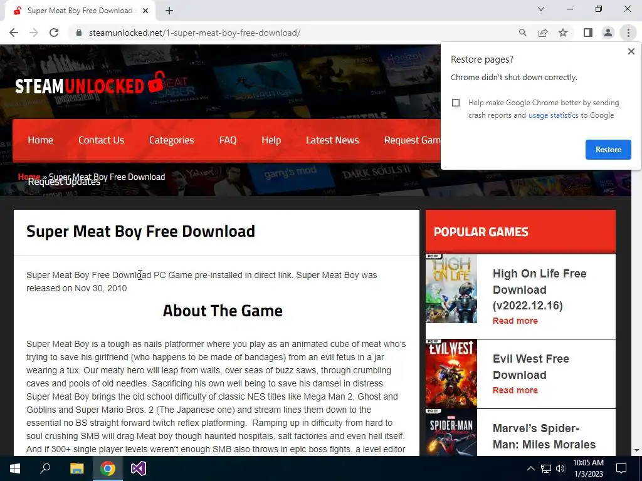
Task: Click the Chrome taskbar icon
Action: click(108, 468)
